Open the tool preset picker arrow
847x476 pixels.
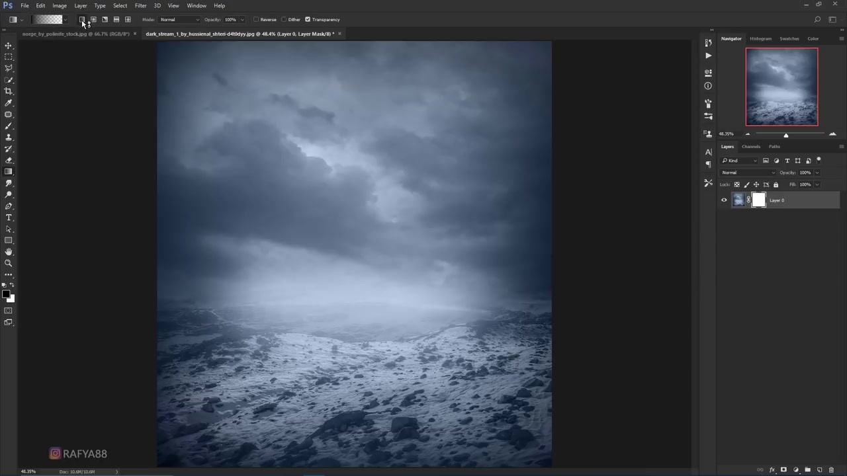click(x=21, y=20)
